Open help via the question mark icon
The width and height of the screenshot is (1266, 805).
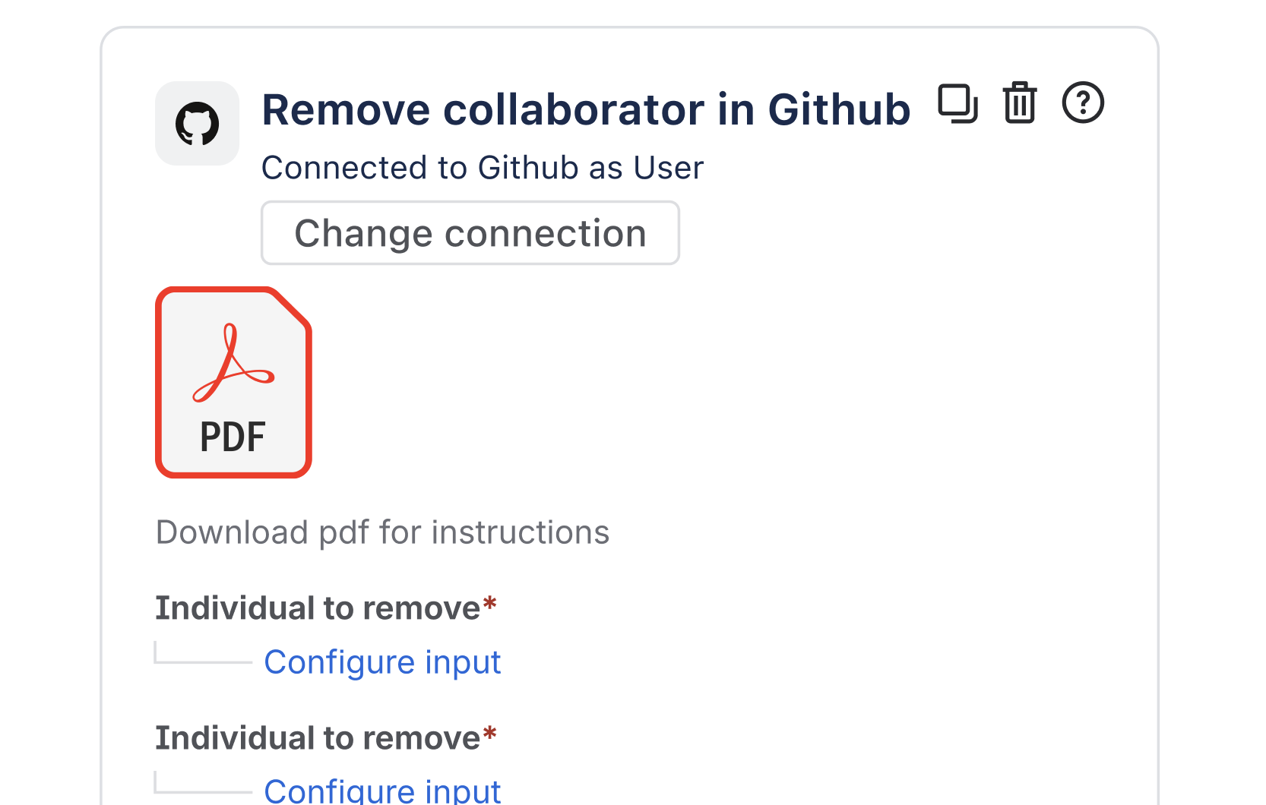pos(1083,103)
